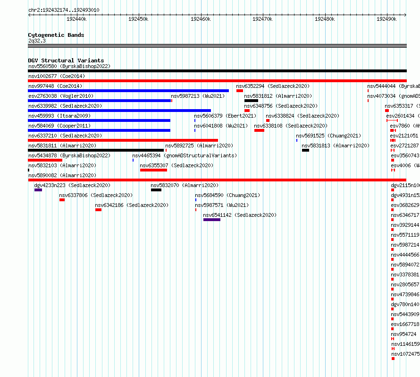Click the nsv5832070 black variant bar
The height and width of the screenshot is (377, 420).
[x=156, y=190]
